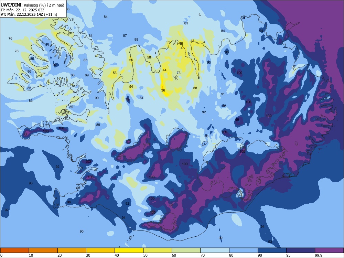
Task: Click the 30–40 golden legend swatch
Action: 100,250
